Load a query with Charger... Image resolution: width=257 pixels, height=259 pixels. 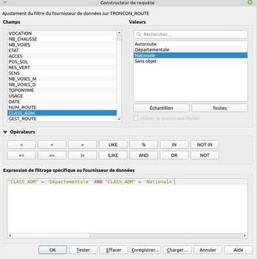tap(177, 250)
